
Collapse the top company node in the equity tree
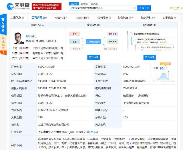point(131,34)
